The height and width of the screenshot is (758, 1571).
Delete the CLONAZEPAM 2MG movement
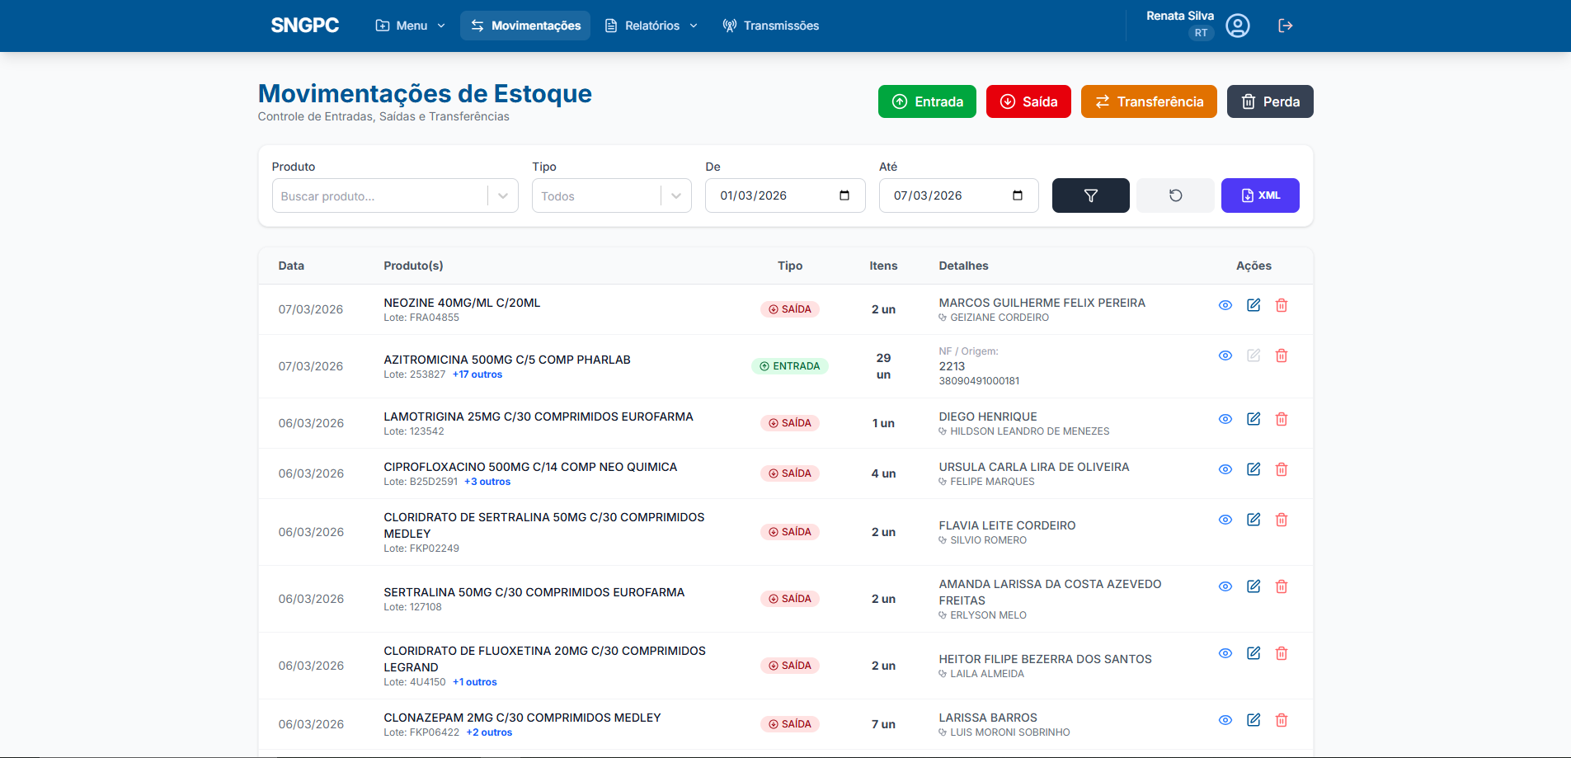1282,720
